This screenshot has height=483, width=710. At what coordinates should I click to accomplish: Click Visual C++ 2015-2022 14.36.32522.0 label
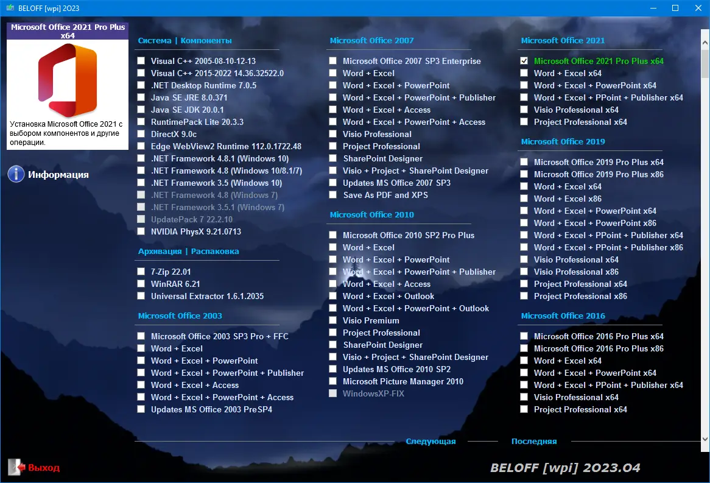[217, 73]
